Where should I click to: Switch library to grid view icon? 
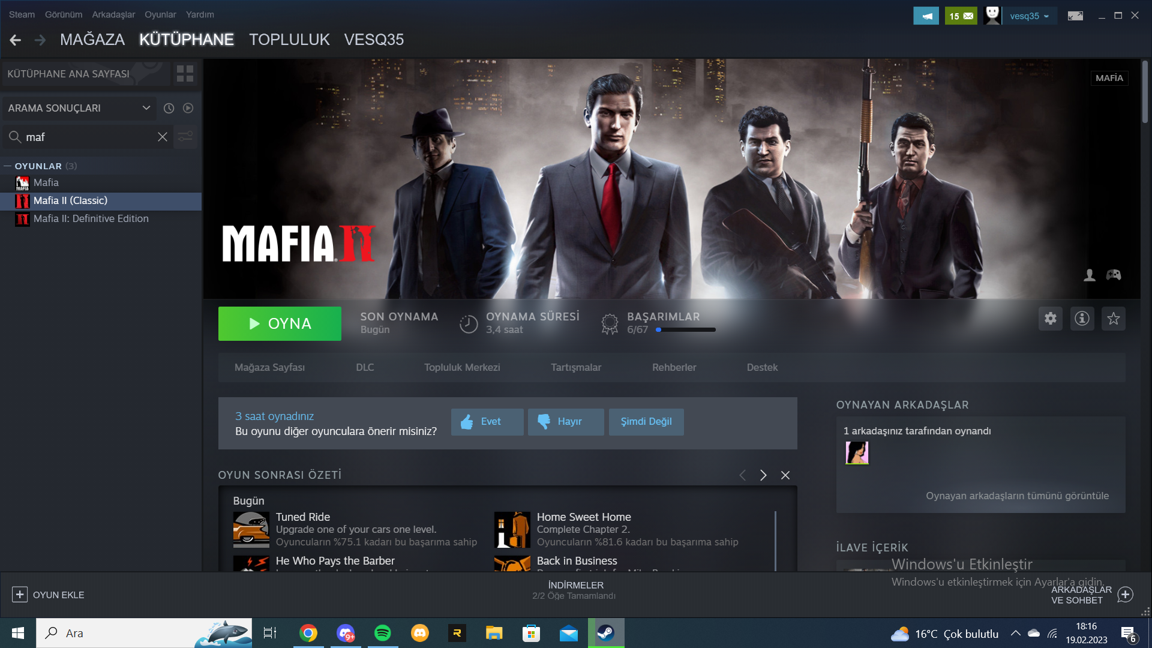pos(185,74)
